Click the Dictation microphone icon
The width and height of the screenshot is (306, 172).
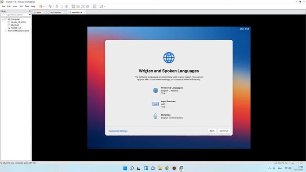(x=155, y=116)
